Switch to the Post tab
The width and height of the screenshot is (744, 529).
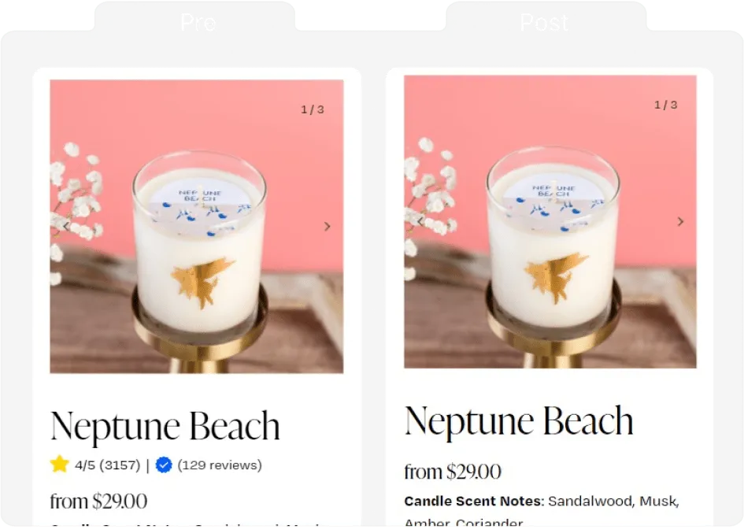point(544,22)
